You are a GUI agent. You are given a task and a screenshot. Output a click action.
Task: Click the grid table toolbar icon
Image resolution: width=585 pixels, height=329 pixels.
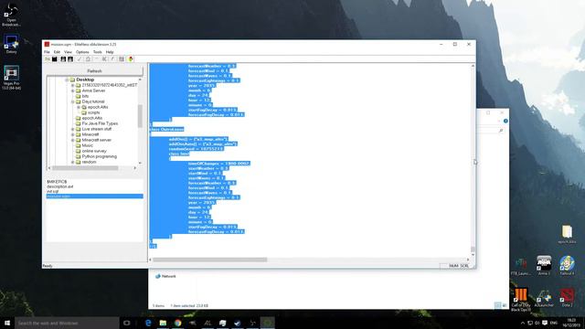tap(122, 58)
